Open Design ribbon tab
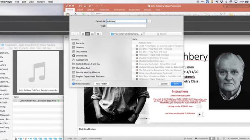 pos(91,10)
